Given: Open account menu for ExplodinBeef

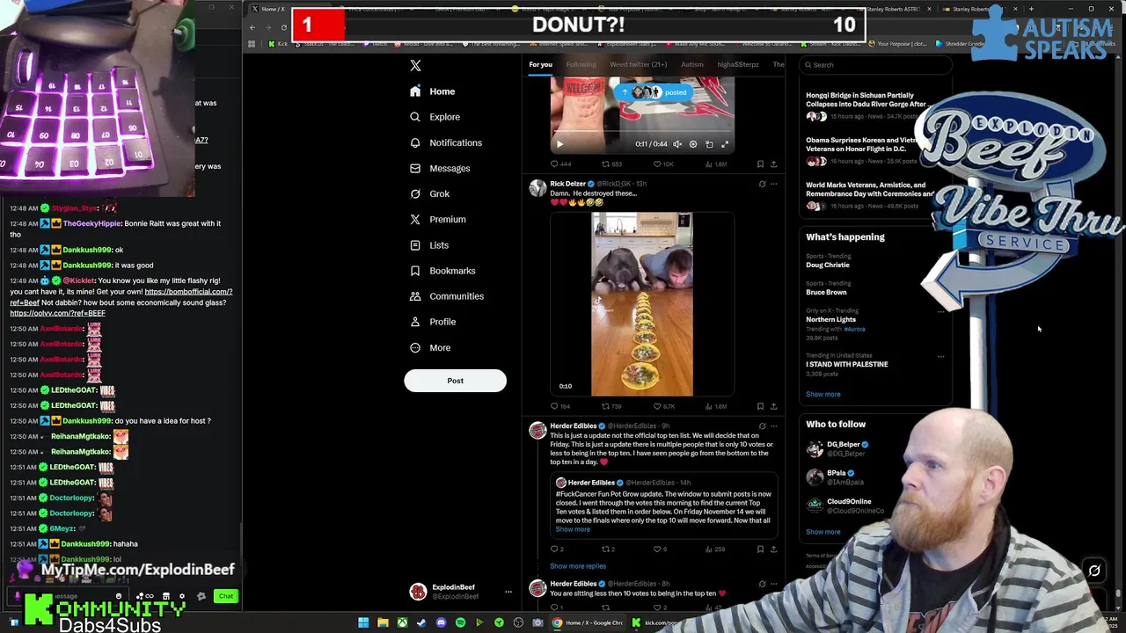Looking at the screenshot, I should coord(508,592).
